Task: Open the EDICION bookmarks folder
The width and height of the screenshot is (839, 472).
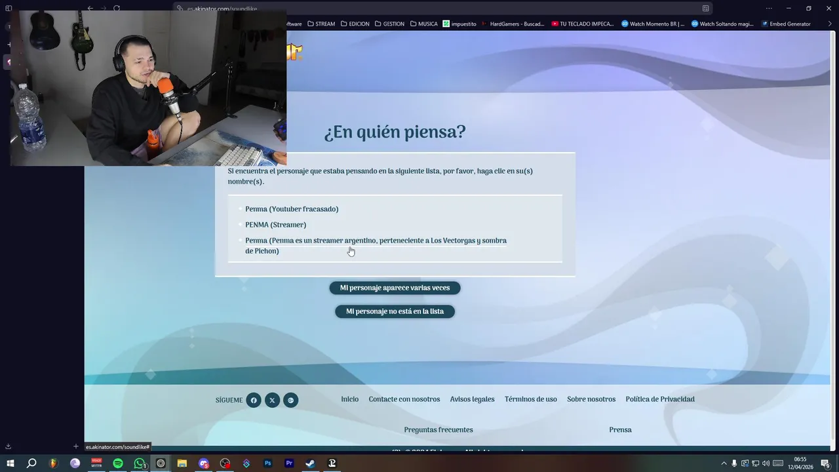Action: [355, 24]
